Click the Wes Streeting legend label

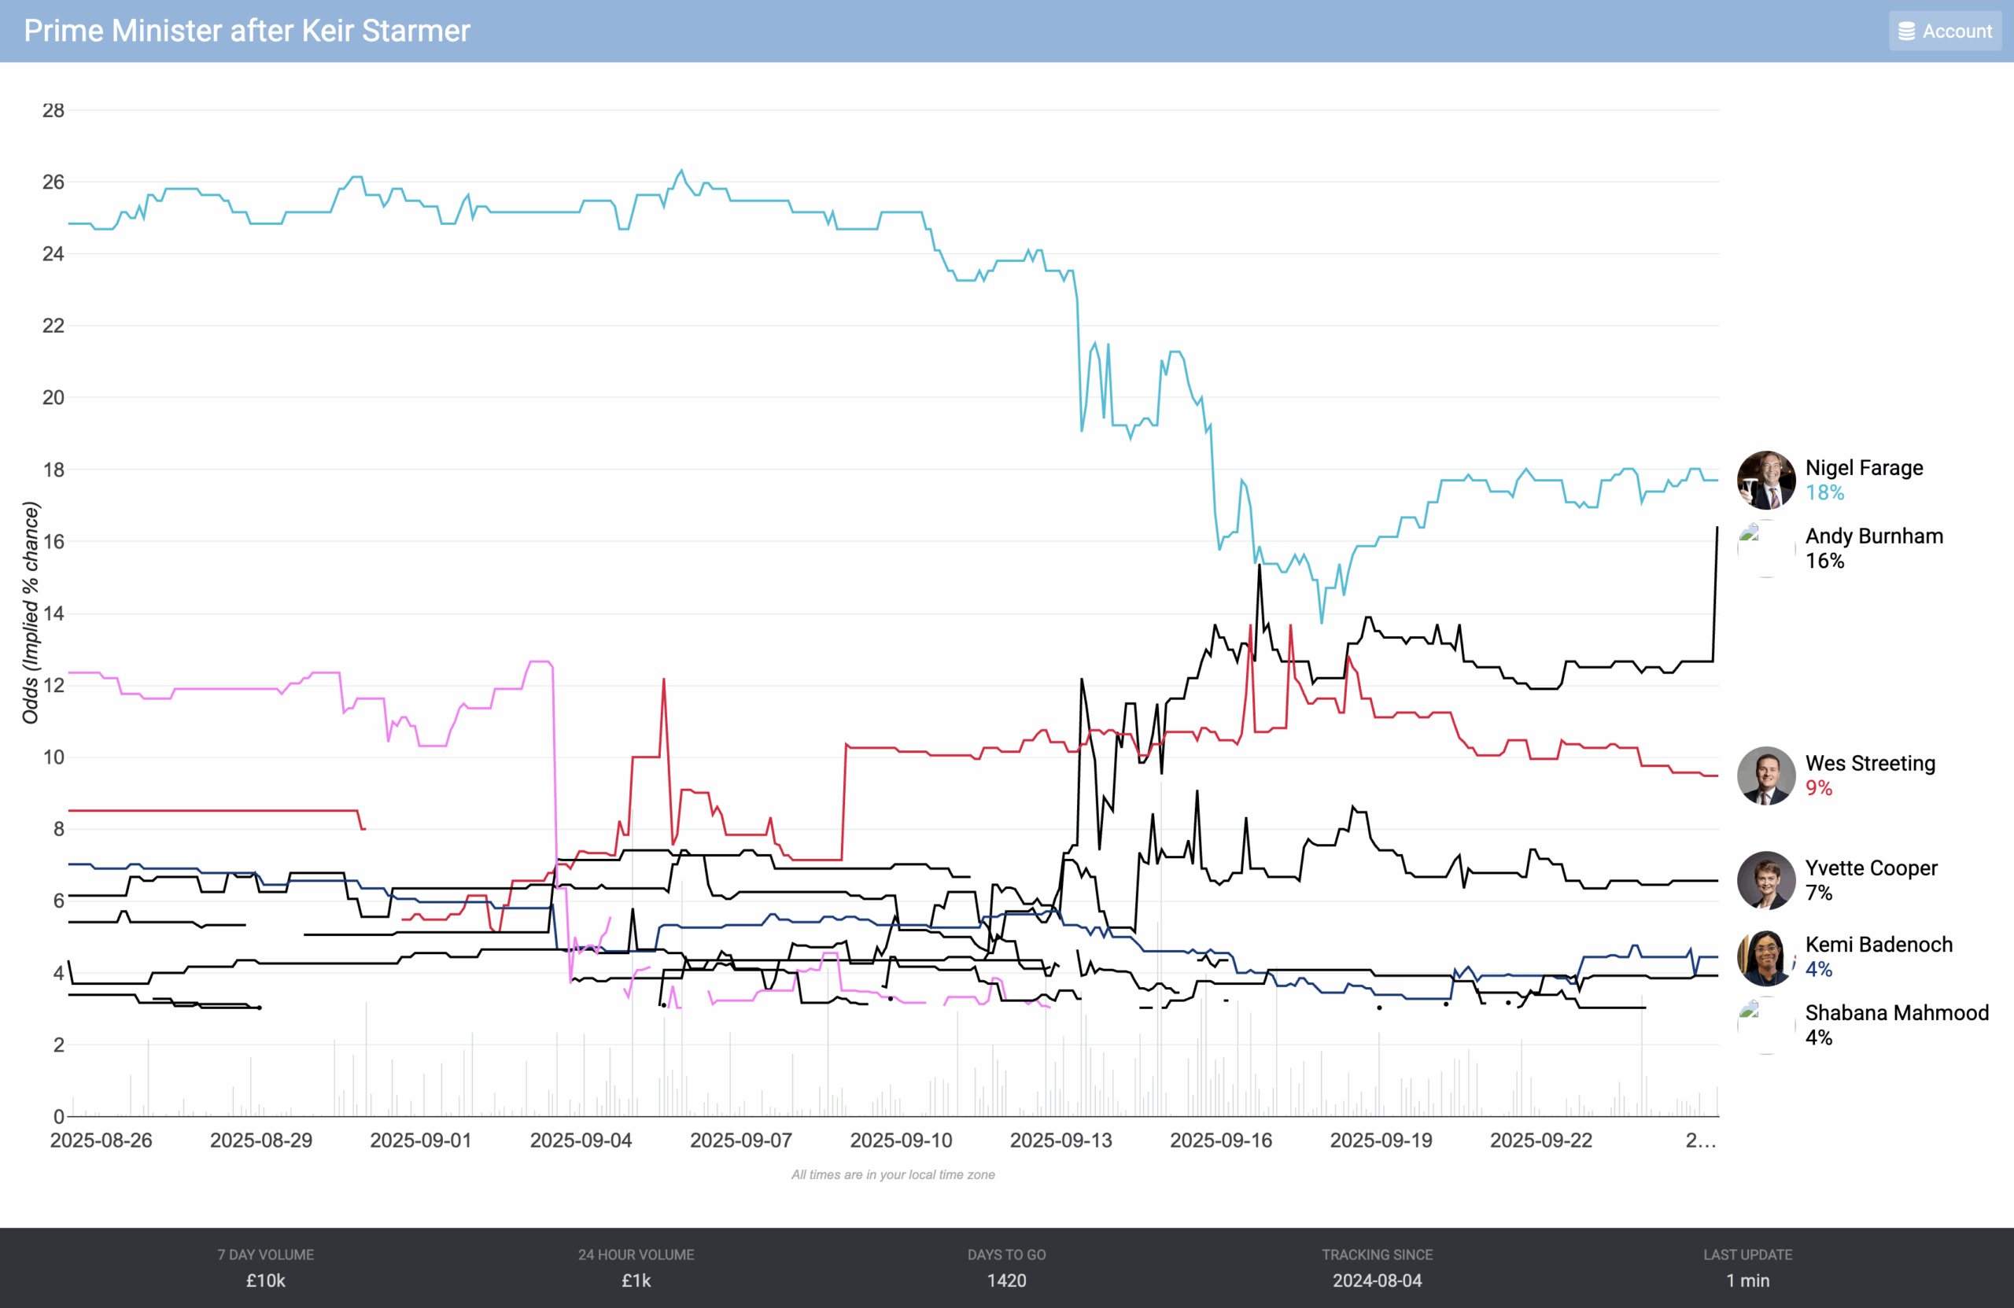tap(1869, 763)
